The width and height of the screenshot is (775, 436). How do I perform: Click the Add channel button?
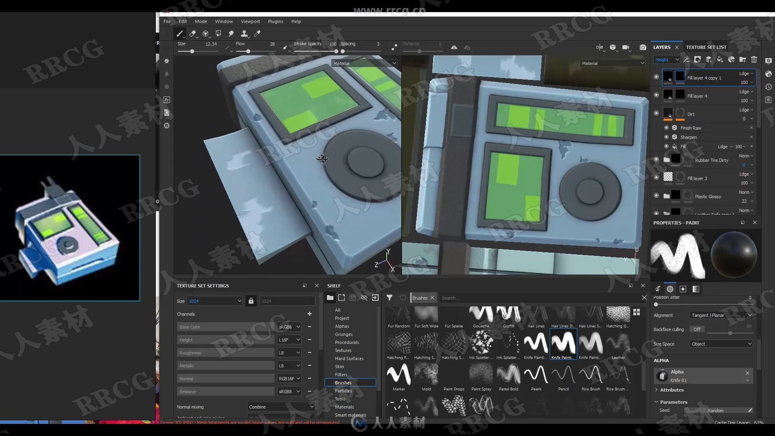pos(310,314)
